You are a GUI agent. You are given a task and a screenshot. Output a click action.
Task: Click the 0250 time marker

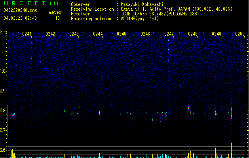240,34
